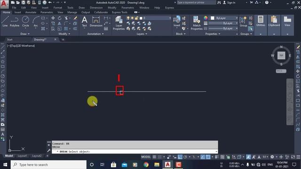Toggle lineweight display in status bar
The width and height of the screenshot is (301, 169).
217,157
